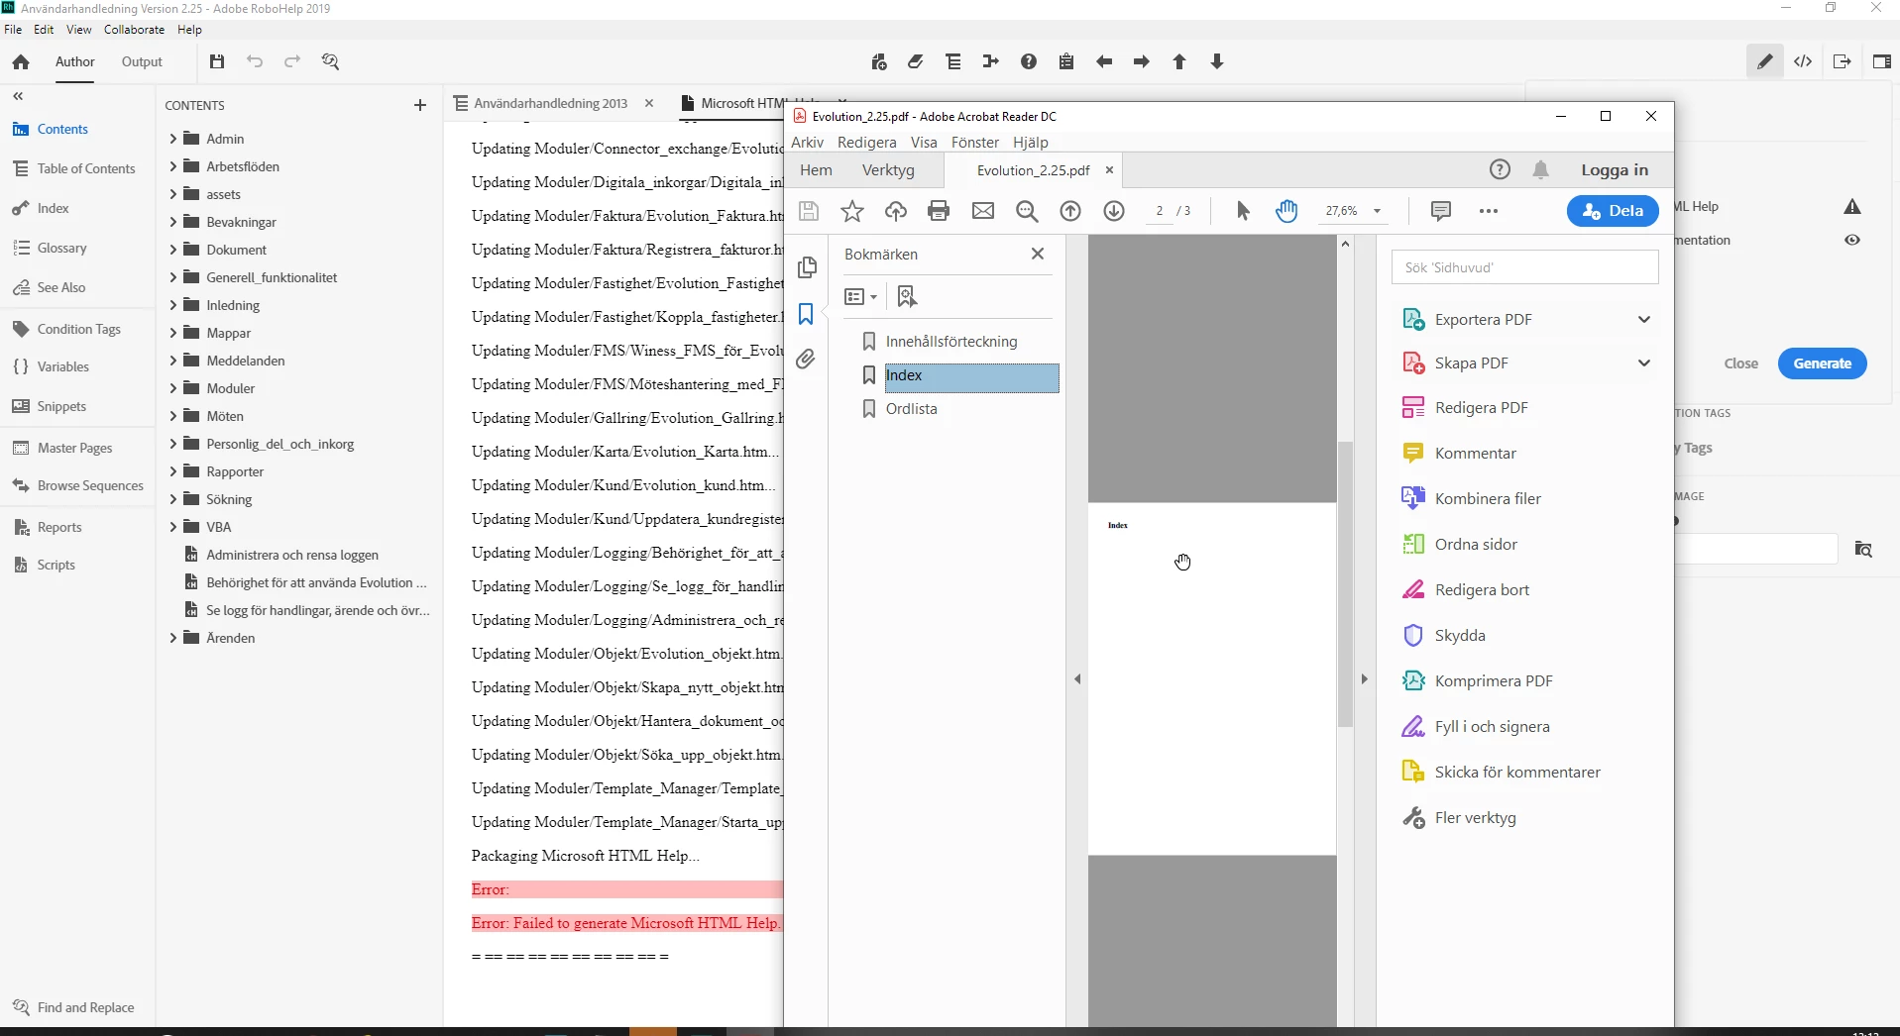Expand the VBA folder
This screenshot has width=1900, height=1036.
[173, 527]
